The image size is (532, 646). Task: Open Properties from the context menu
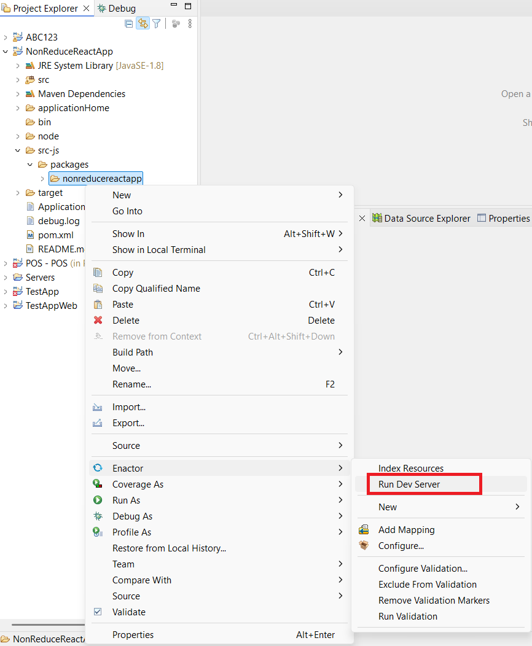coord(220,635)
